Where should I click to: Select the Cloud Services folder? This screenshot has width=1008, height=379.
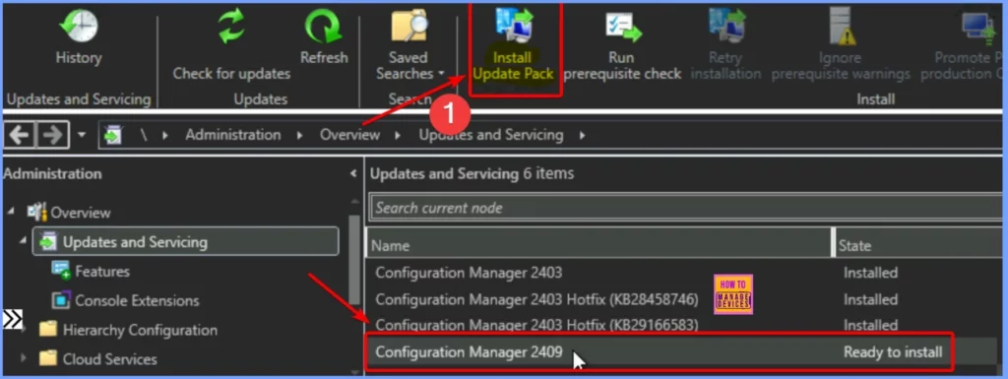[109, 358]
